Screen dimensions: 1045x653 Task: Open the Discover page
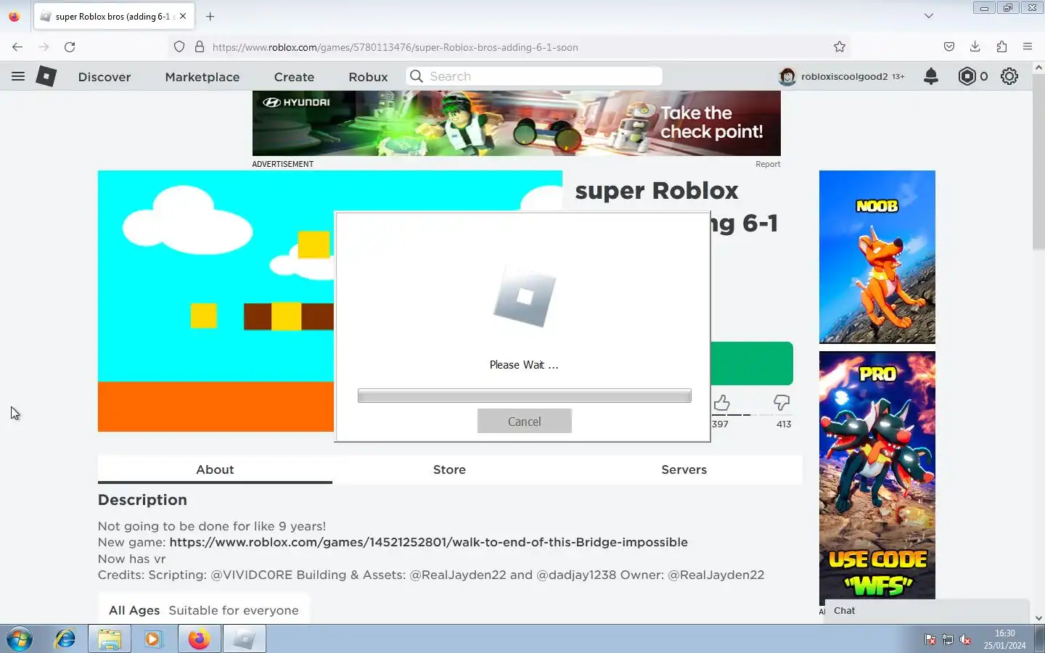tap(104, 77)
